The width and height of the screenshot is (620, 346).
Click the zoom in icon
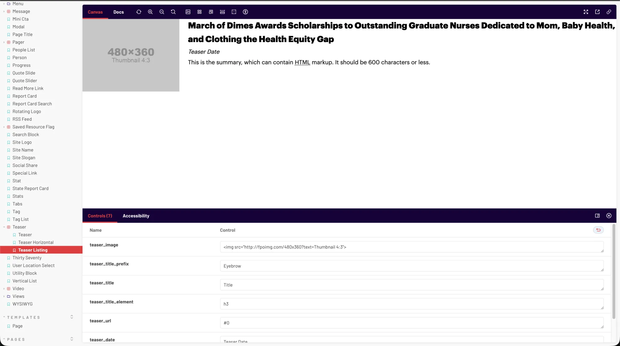pyautogui.click(x=150, y=12)
